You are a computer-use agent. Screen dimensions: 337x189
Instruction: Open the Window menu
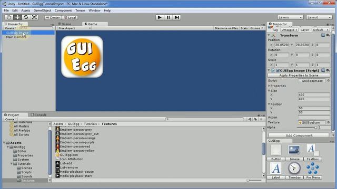pos(94,10)
